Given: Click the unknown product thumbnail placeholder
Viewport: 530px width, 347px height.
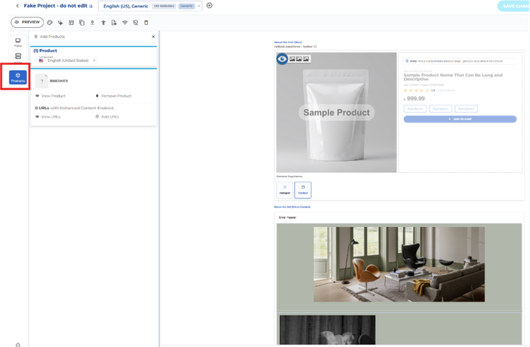Looking at the screenshot, I should [x=42, y=81].
